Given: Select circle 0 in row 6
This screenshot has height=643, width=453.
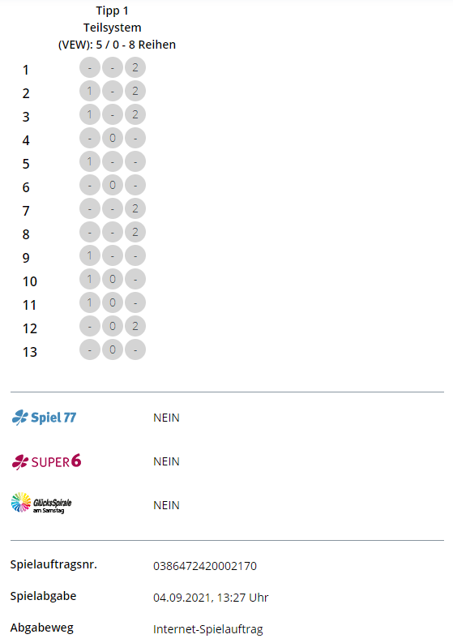Looking at the screenshot, I should click(x=113, y=186).
